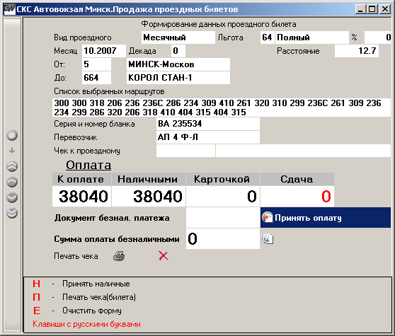This screenshot has height=336, width=395.
Task: Click the red X cancel icon
Action: (164, 255)
